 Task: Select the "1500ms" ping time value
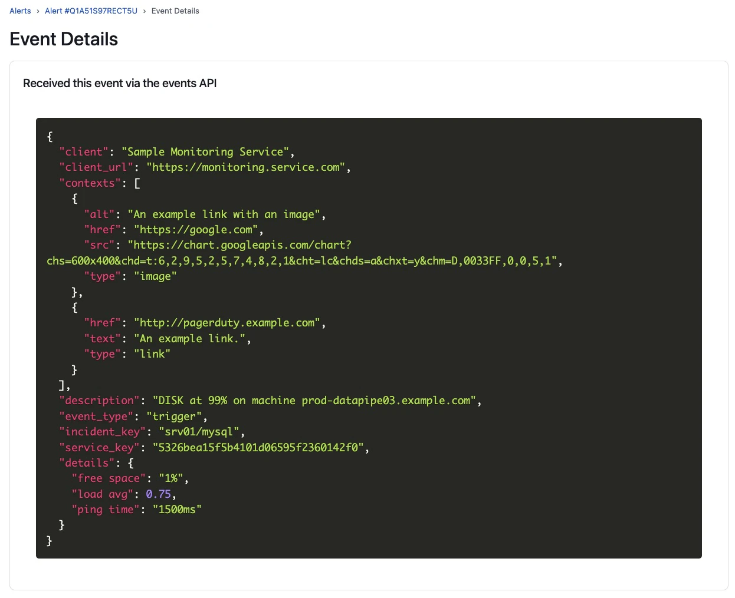tap(177, 510)
